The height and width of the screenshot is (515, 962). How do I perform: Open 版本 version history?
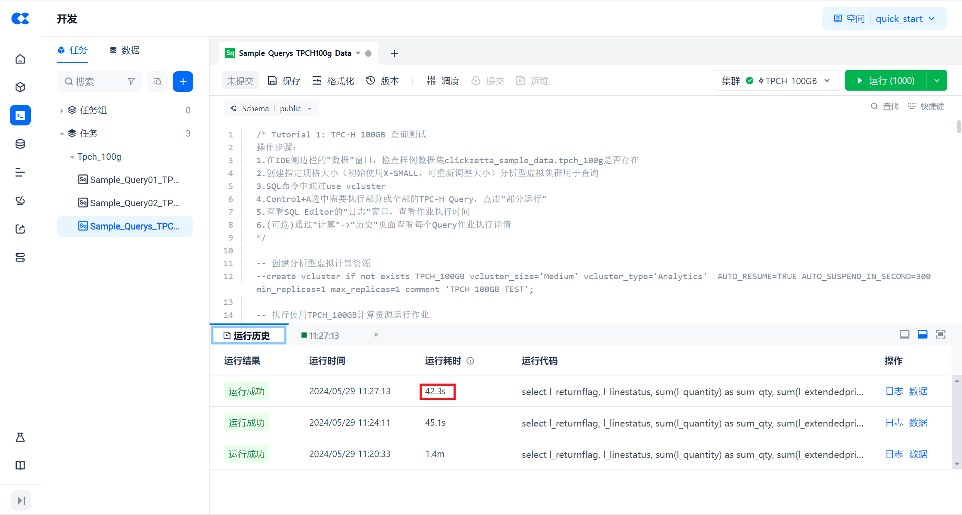(382, 81)
